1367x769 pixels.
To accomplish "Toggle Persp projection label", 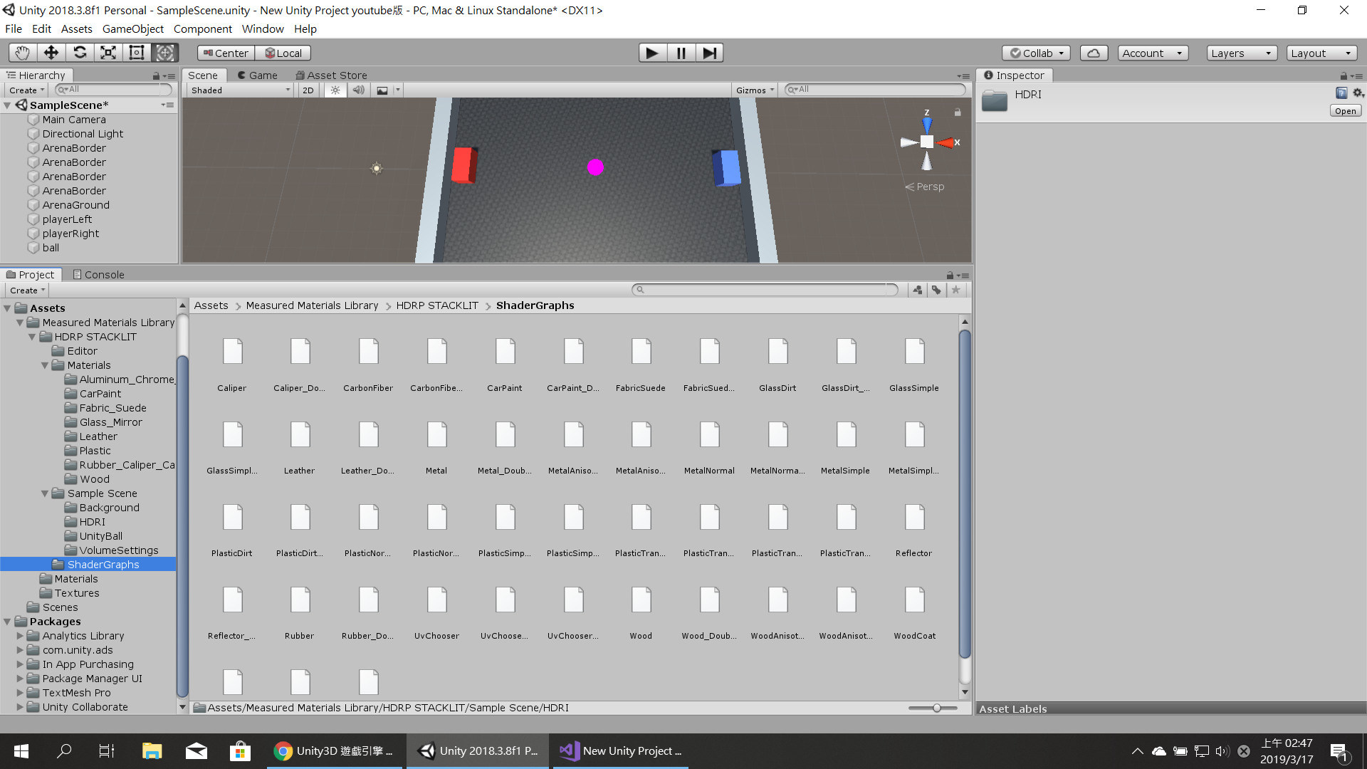I will click(925, 187).
